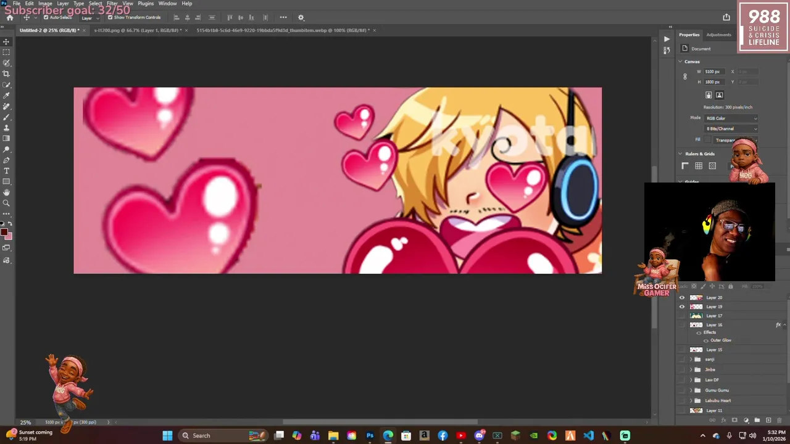Open File Explorer from the taskbar
This screenshot has height=444, width=790.
tap(333, 435)
